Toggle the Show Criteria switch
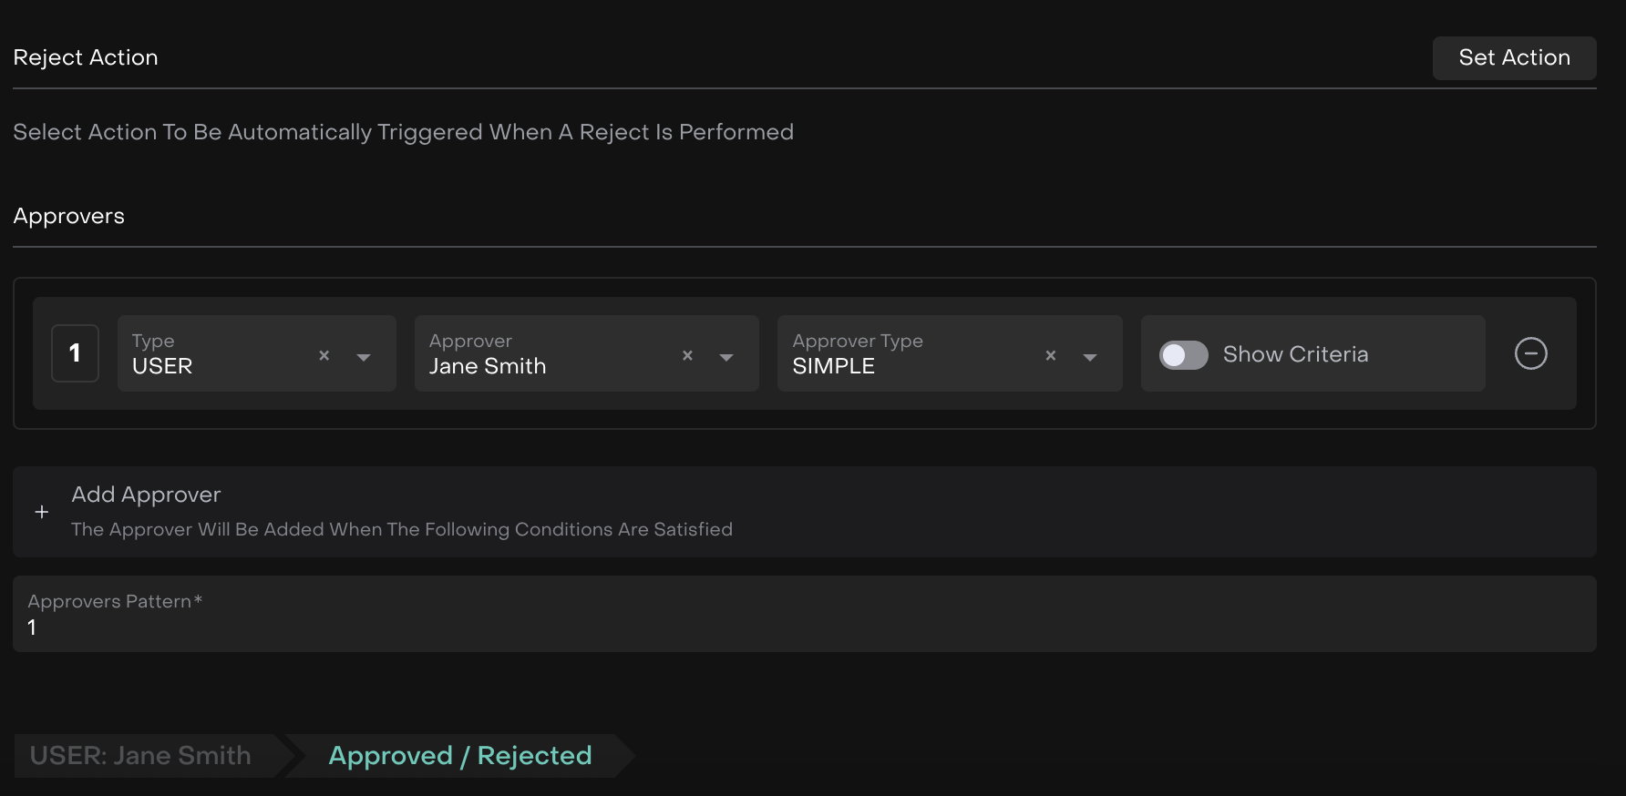The image size is (1626, 796). tap(1183, 354)
